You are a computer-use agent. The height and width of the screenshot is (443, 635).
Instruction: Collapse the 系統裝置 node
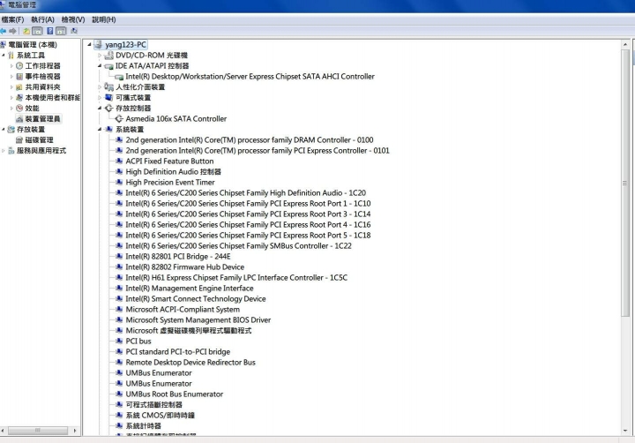tap(99, 130)
